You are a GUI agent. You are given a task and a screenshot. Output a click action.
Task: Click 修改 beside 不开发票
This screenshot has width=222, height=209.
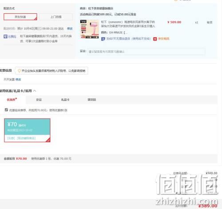pos(18,80)
